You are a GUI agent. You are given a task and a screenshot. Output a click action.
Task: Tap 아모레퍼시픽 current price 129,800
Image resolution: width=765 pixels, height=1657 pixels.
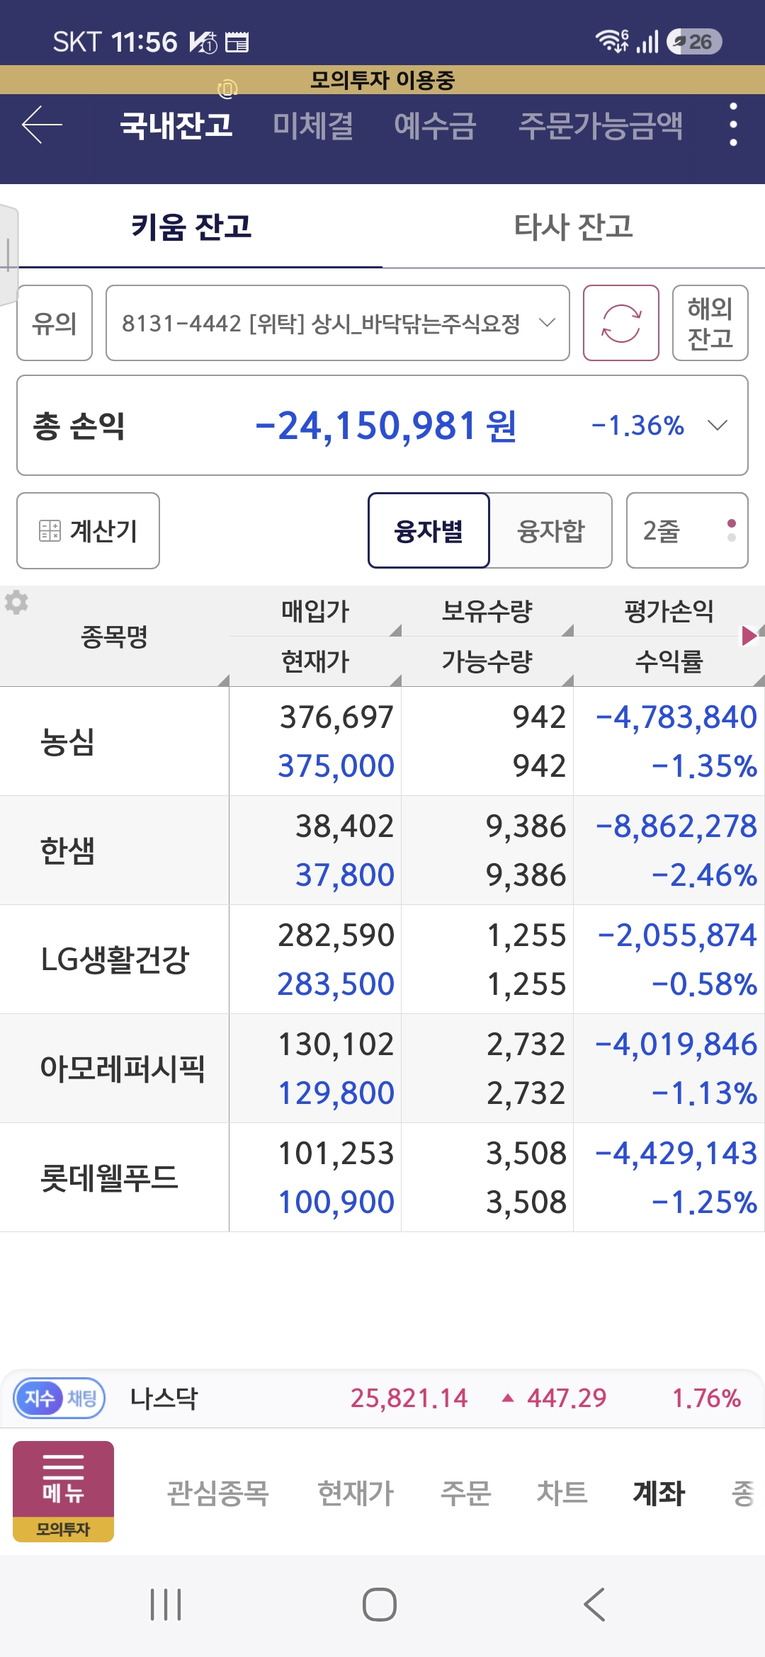[x=336, y=1093]
